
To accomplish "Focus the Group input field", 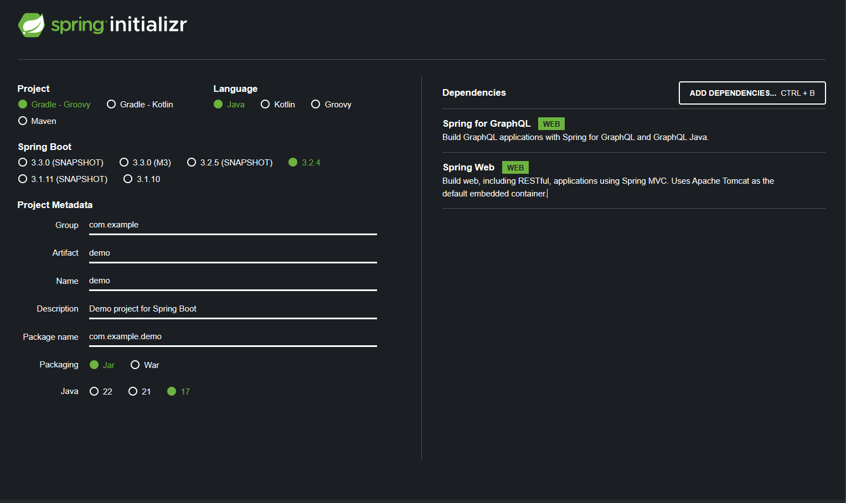I will pos(233,225).
